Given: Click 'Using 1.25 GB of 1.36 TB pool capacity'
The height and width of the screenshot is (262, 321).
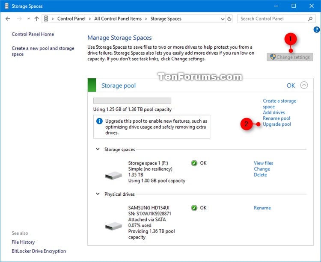Looking at the screenshot, I should [x=132, y=109].
